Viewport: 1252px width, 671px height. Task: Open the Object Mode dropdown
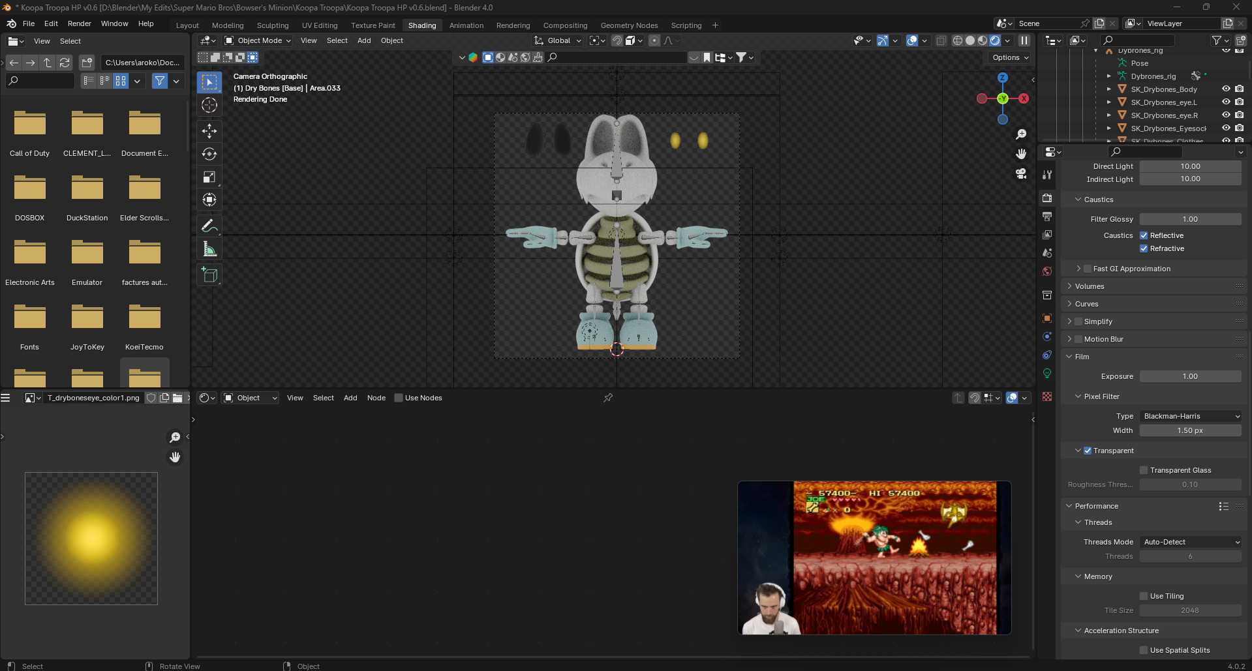258,40
